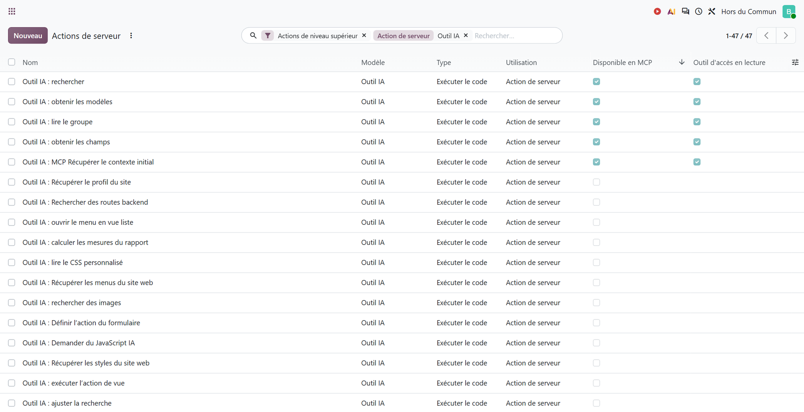Select row 'Outil IA : ajuster la recherche'

click(x=12, y=403)
